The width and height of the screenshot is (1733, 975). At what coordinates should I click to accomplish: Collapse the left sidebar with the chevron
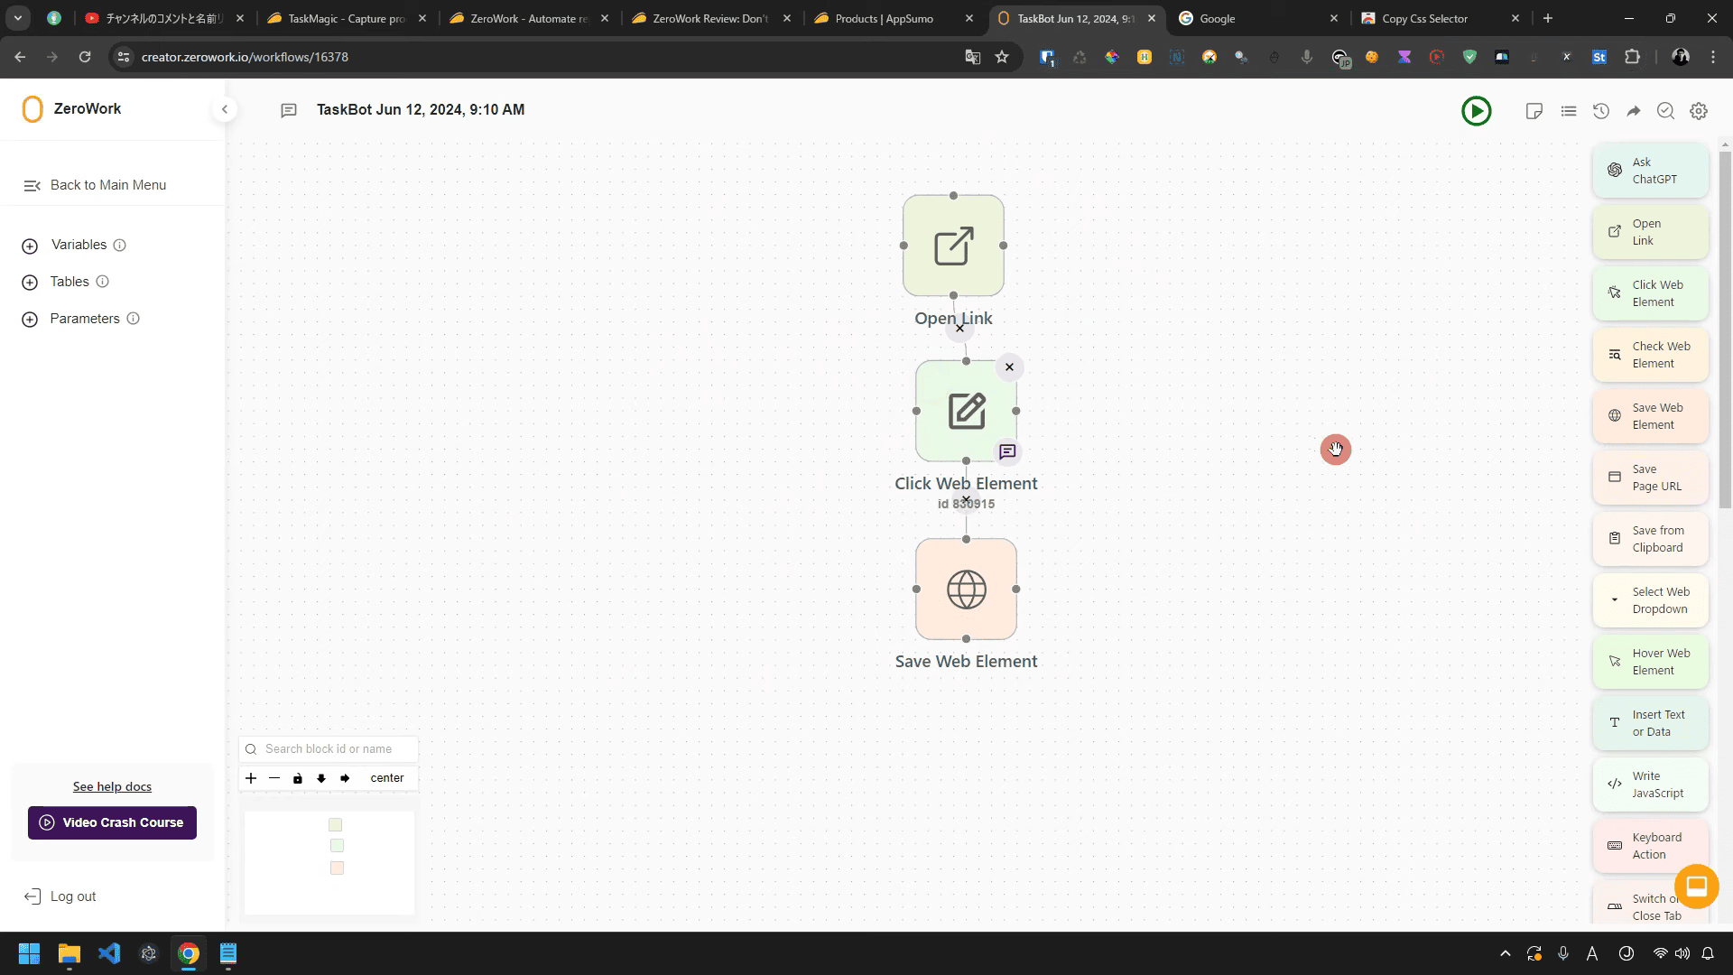click(x=225, y=108)
